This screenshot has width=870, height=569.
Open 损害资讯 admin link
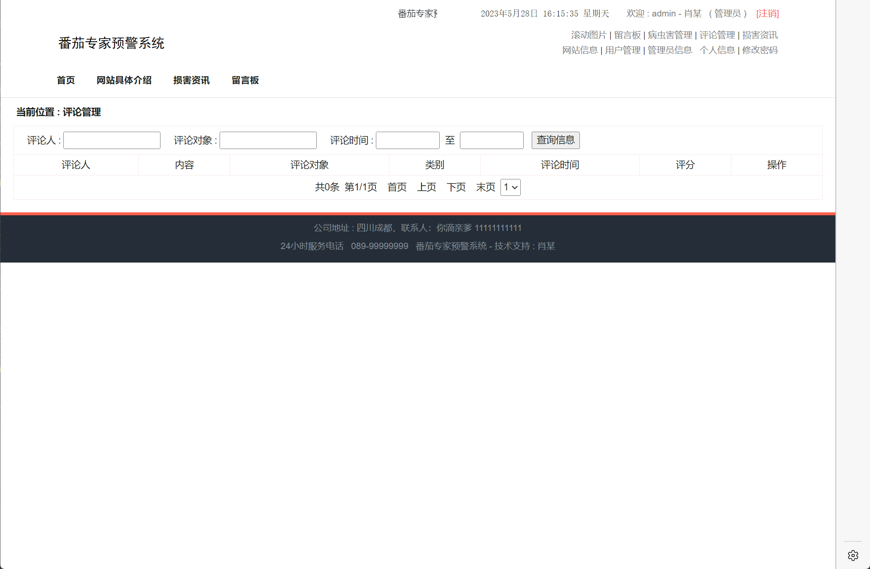point(760,35)
